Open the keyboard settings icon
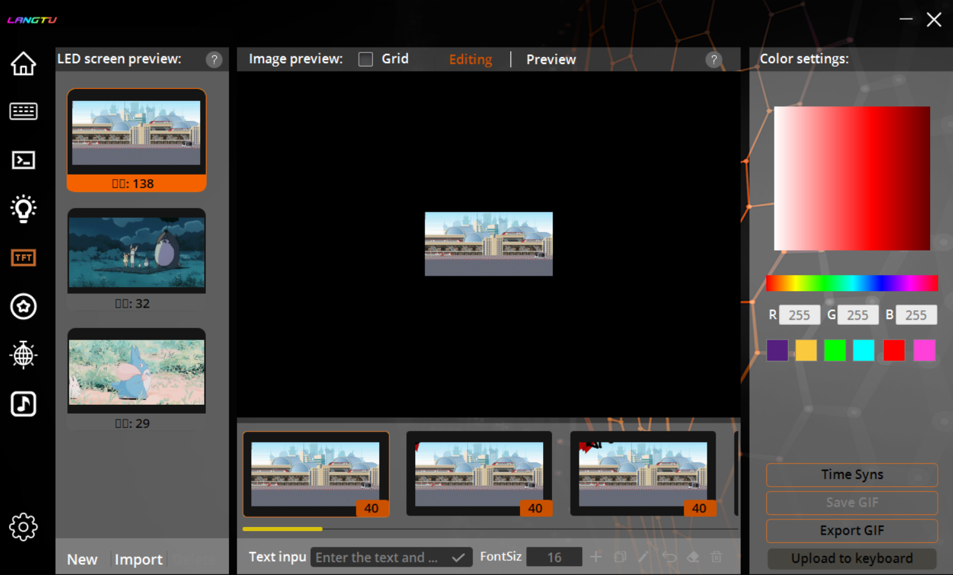This screenshot has height=575, width=953. [x=23, y=111]
